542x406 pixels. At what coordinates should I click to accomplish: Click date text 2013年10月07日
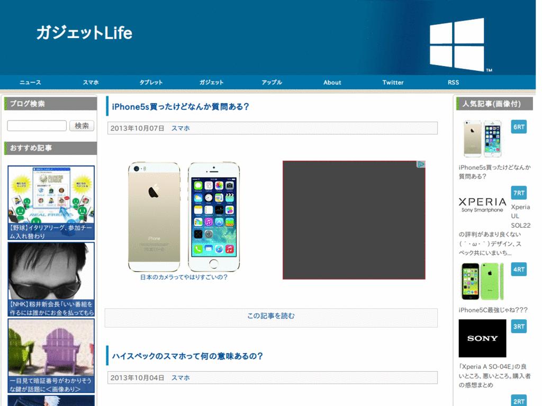[137, 128]
